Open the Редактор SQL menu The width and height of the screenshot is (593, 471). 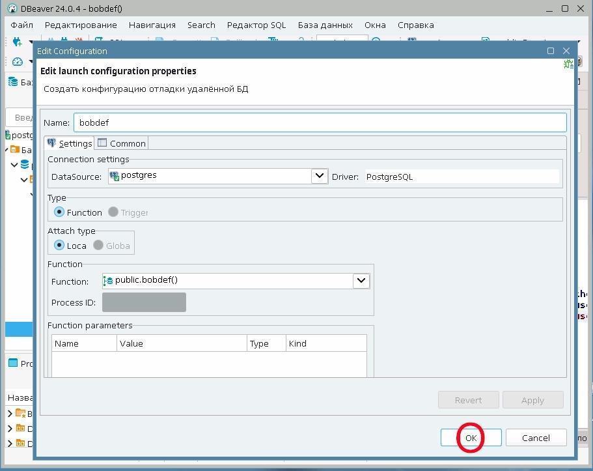[x=256, y=25]
